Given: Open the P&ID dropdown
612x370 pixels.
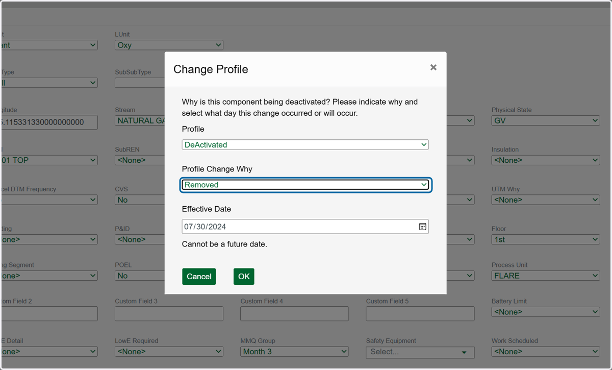Looking at the screenshot, I should [x=139, y=239].
